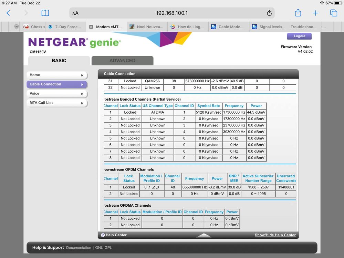Open the Home sidebar item
Image resolution: width=344 pixels, height=258 pixels.
tap(57, 75)
